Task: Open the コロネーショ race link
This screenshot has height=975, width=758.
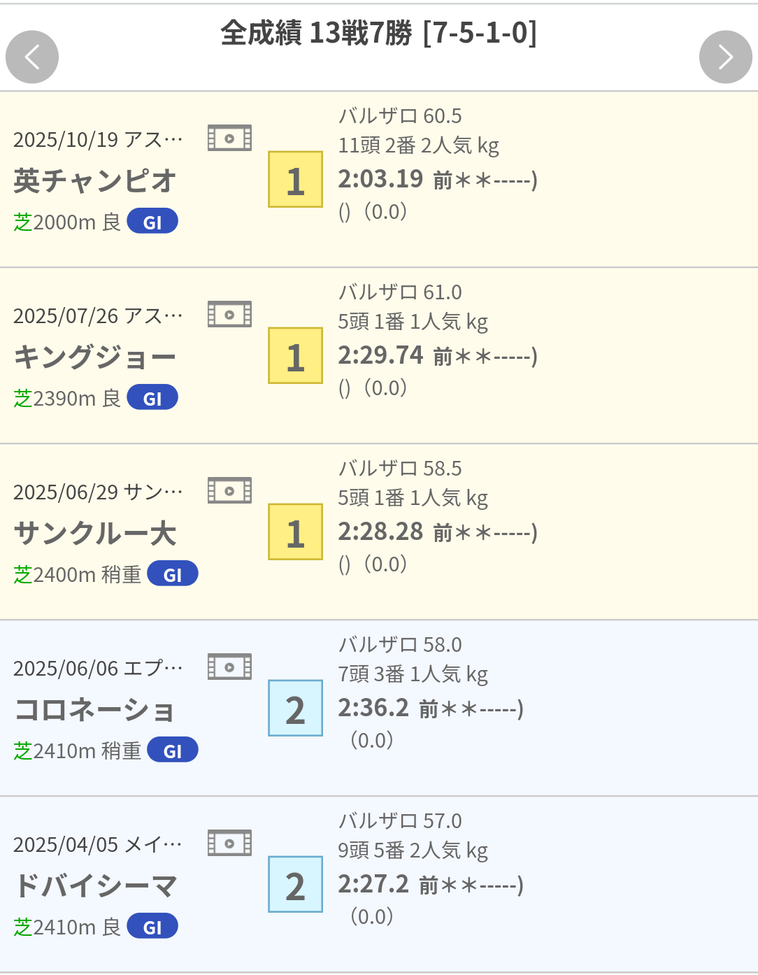Action: 95,709
